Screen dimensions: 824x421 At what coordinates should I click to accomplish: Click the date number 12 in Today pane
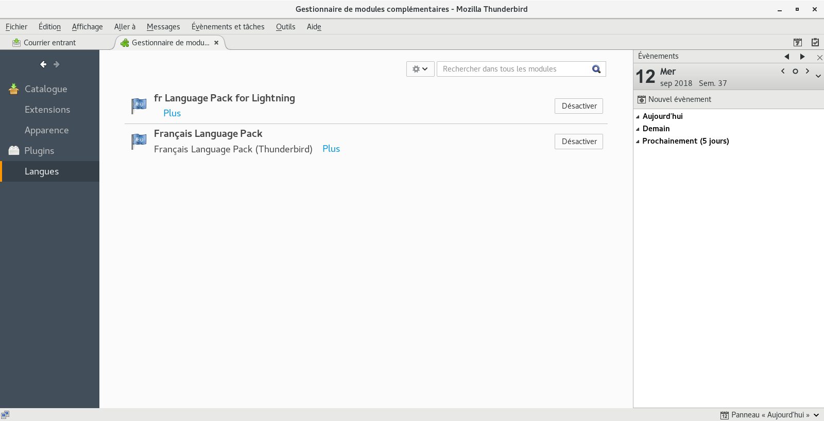click(x=645, y=77)
